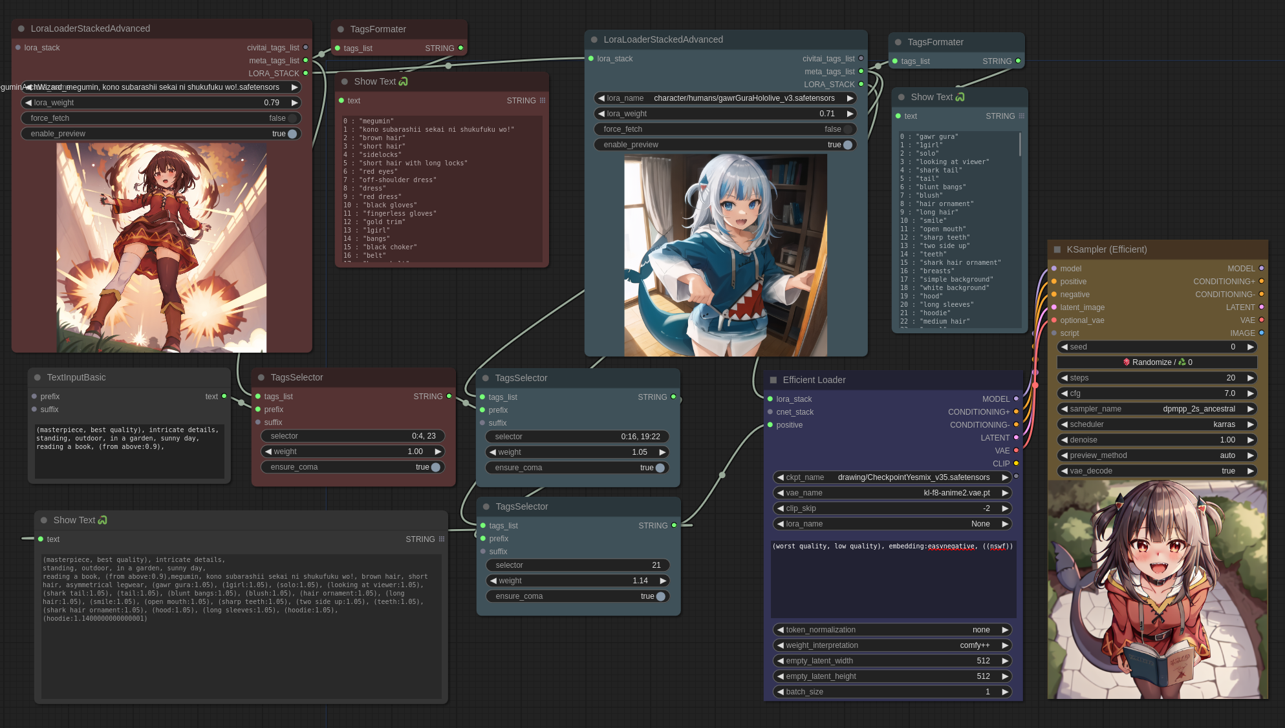The width and height of the screenshot is (1285, 728).
Task: Click the collapse dot on the left TagsFormater node
Action: tap(341, 29)
